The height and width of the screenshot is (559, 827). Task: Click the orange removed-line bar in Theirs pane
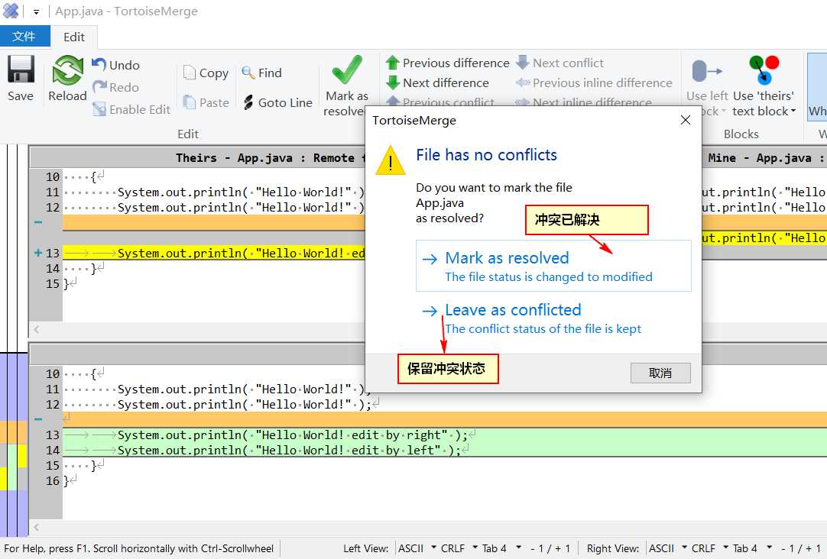(x=213, y=222)
